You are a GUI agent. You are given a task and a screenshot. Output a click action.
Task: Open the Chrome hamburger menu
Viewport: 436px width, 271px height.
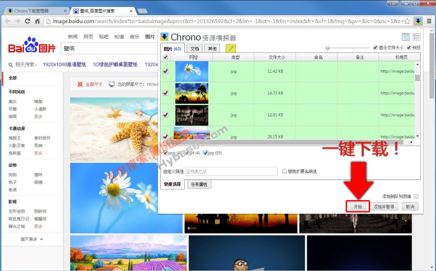(429, 21)
